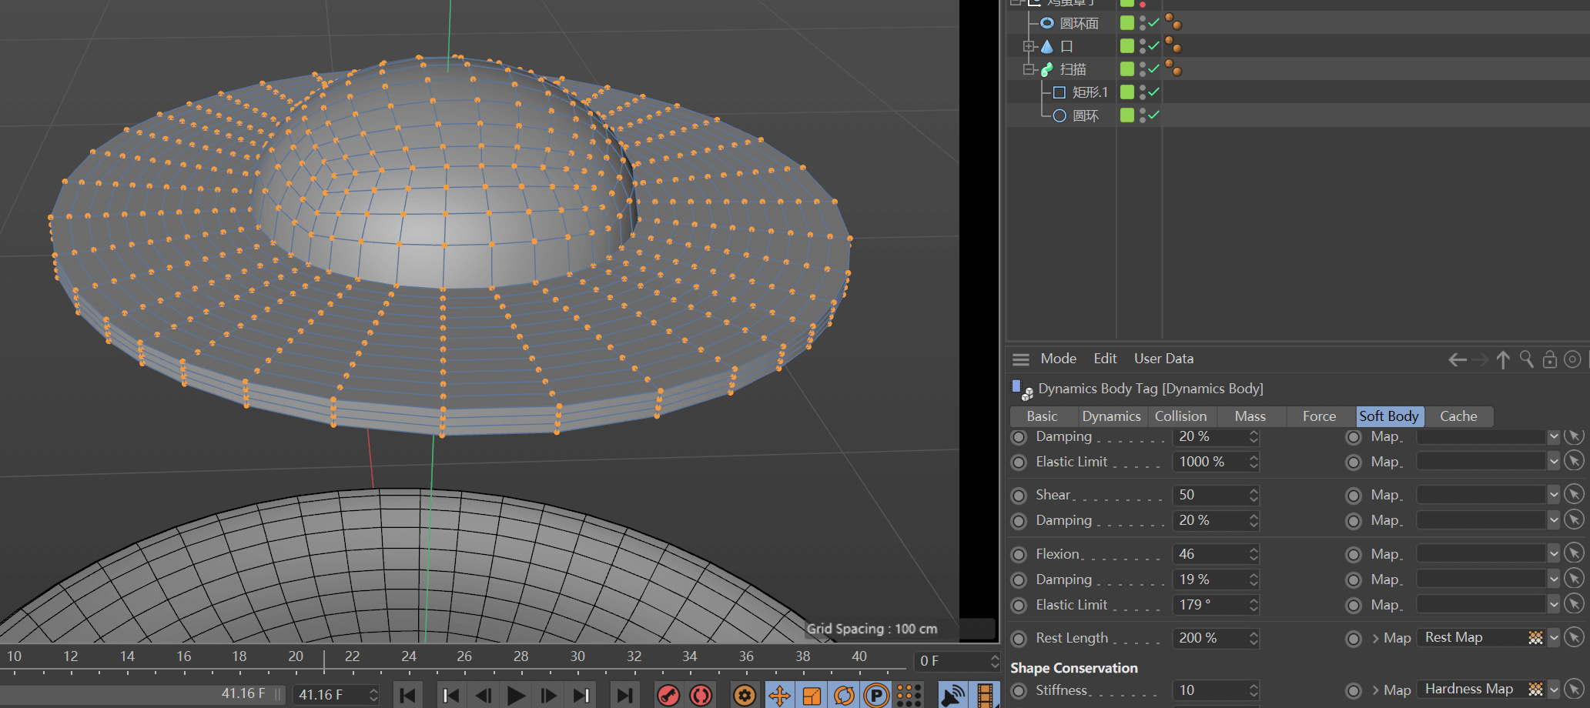Screen dimensions: 1590x708
Task: Switch to the Dynamics tab
Action: click(1111, 416)
